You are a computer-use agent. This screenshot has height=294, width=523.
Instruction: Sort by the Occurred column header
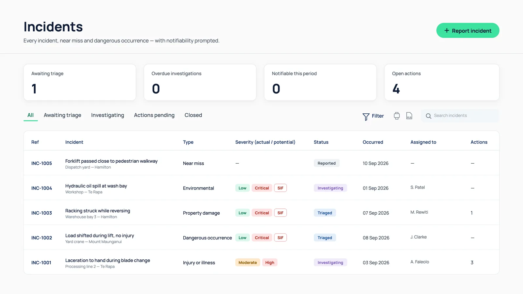[x=373, y=142]
